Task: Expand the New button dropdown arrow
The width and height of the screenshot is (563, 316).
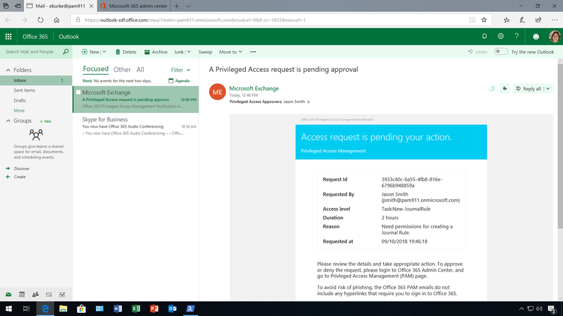Action: tap(104, 52)
